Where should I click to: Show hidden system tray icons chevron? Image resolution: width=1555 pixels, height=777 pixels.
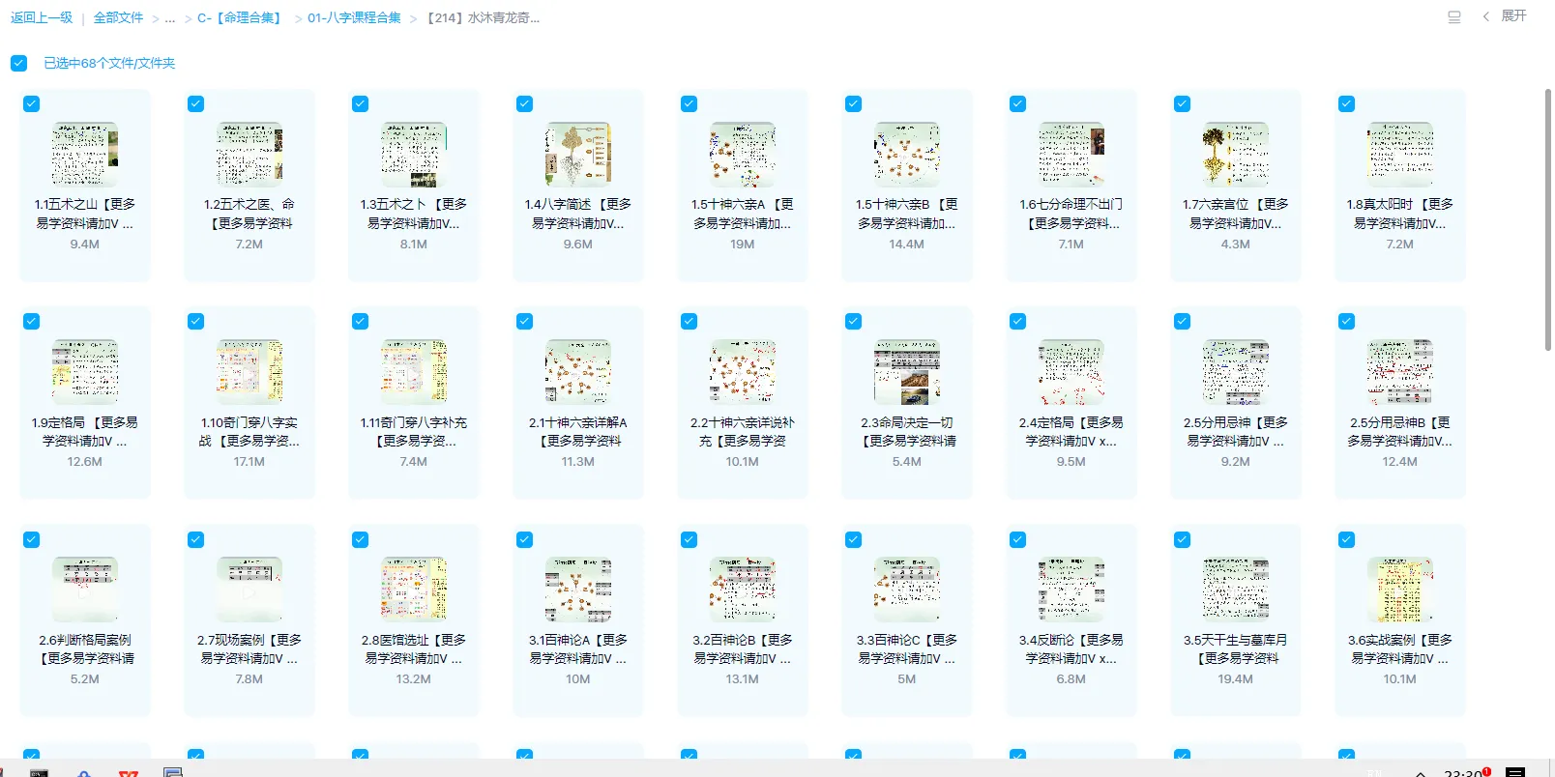[x=1421, y=772]
